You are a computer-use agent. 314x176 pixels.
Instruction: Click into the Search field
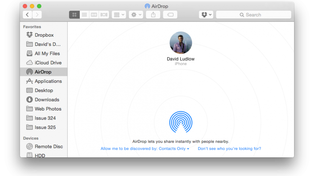(253, 15)
